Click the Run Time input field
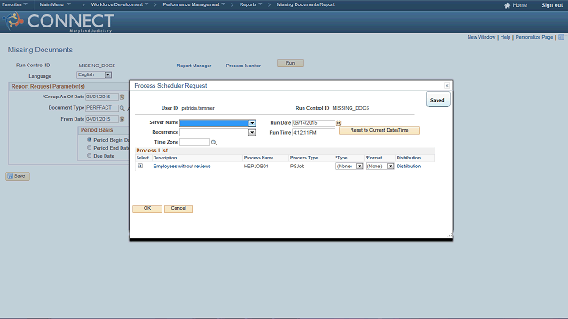The image size is (568, 319). [313, 133]
